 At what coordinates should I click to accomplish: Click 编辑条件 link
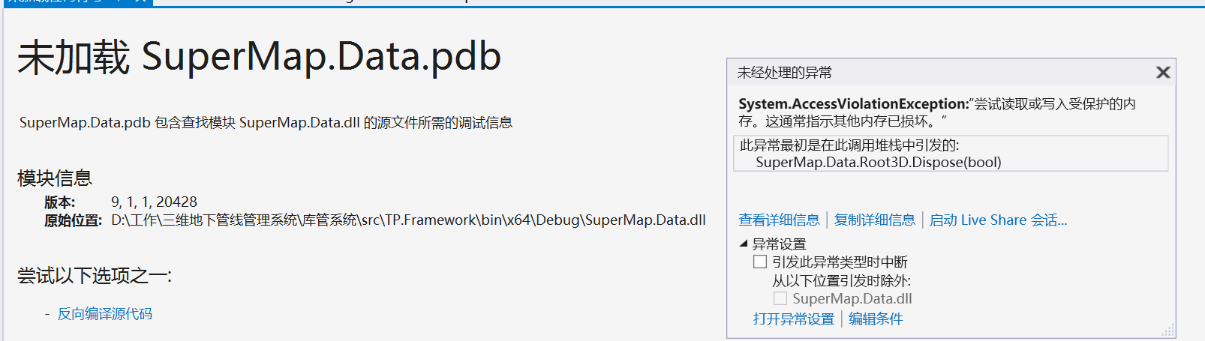pyautogui.click(x=876, y=319)
